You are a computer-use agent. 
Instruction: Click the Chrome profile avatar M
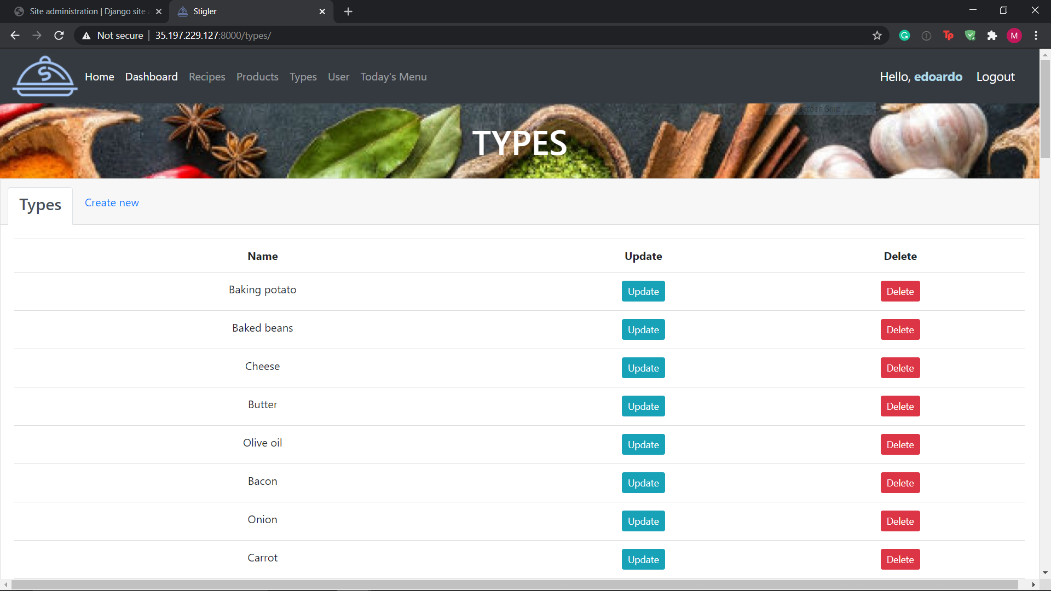[x=1014, y=36]
